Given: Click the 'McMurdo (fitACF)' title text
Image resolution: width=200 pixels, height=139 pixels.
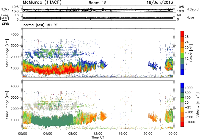Looking at the screenshot, I should [x=42, y=3].
